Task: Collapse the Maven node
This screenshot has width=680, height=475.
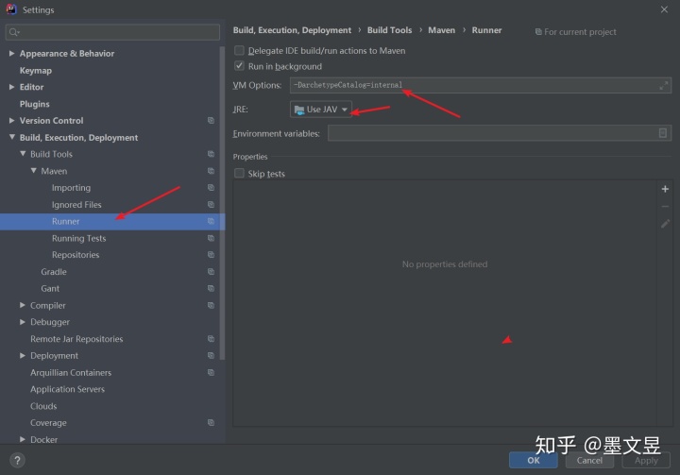Action: tap(33, 171)
